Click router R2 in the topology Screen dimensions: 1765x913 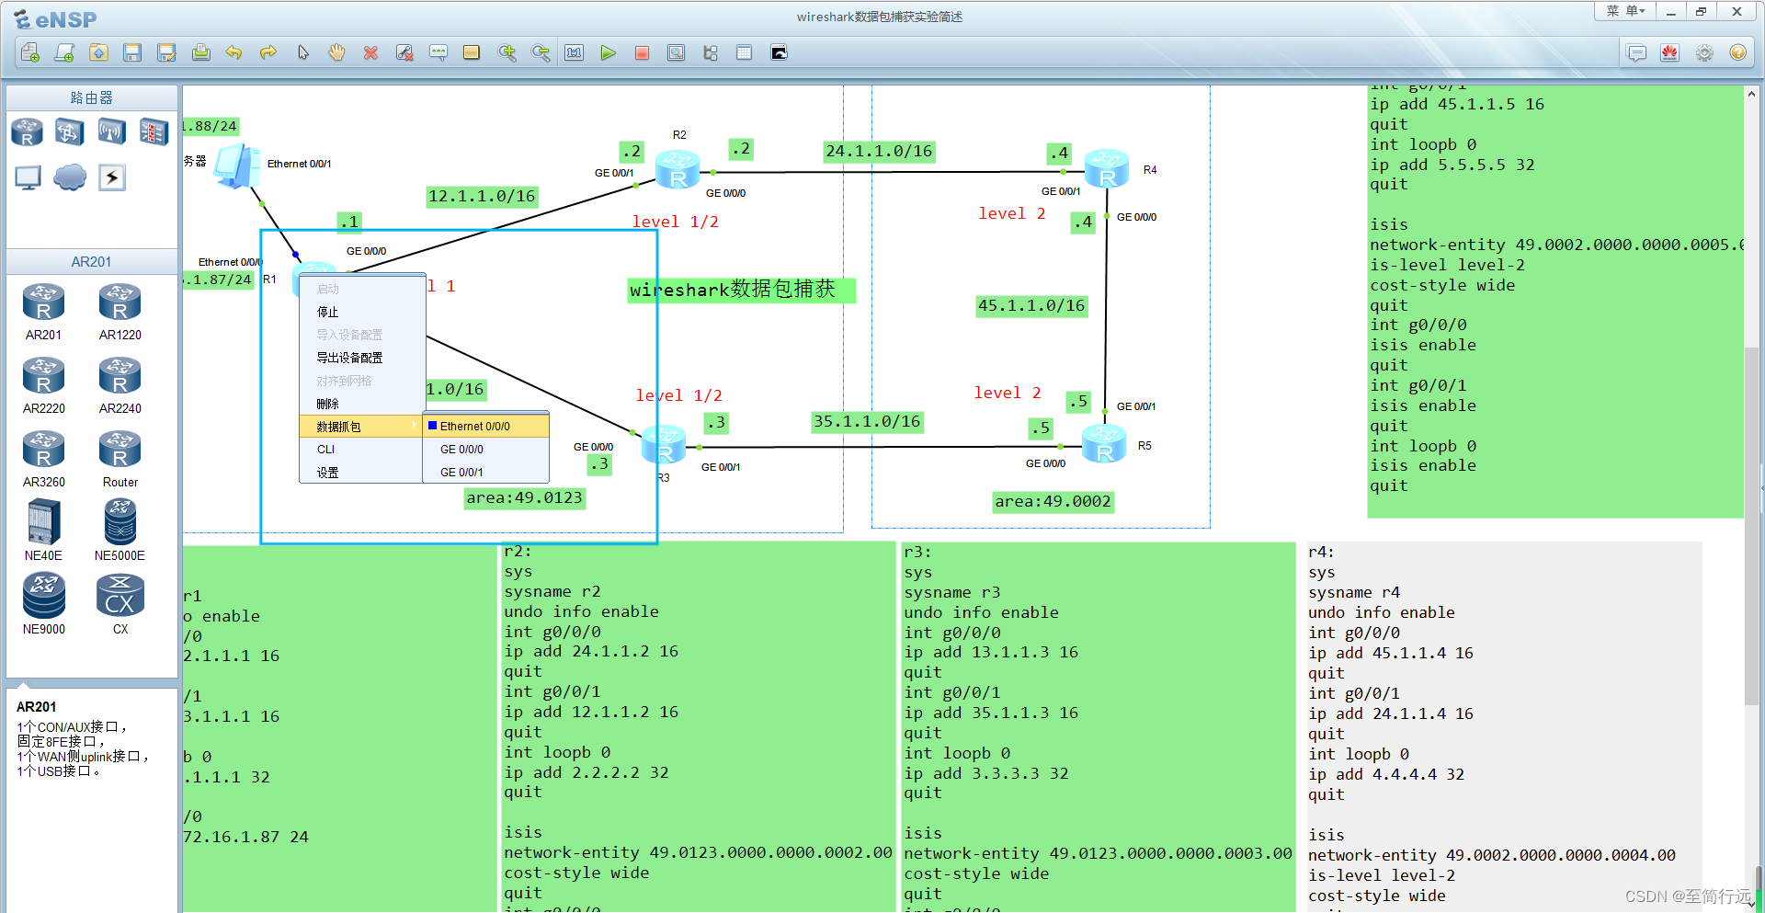click(x=678, y=172)
